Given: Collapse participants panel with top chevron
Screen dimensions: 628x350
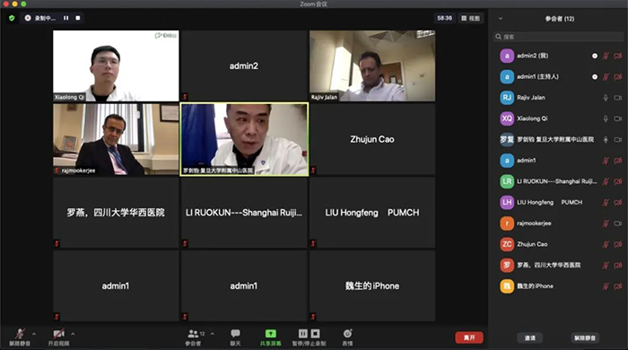Looking at the screenshot, I should point(501,19).
